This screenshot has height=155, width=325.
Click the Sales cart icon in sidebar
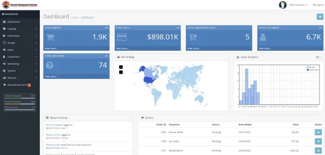click(4, 50)
